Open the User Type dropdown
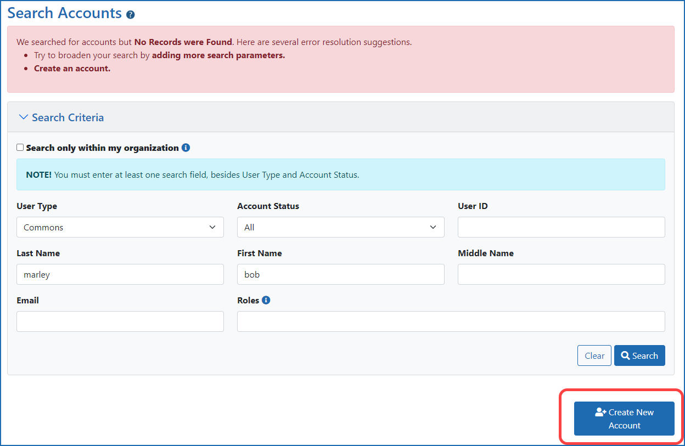Image resolution: width=685 pixels, height=446 pixels. point(120,227)
